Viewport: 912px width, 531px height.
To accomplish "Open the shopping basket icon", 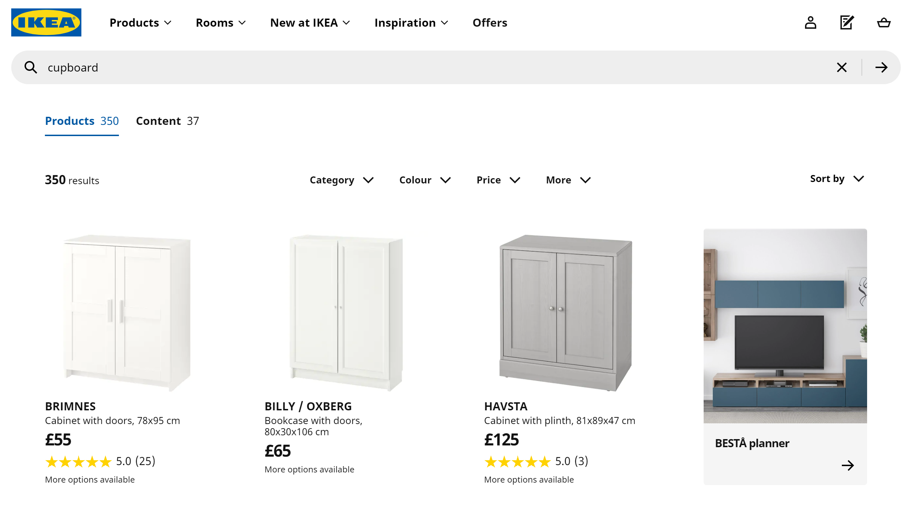I will pos(883,22).
